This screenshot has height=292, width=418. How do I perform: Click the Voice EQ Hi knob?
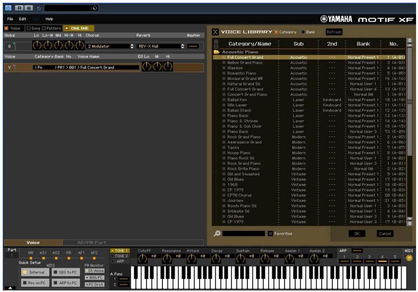tap(168, 67)
